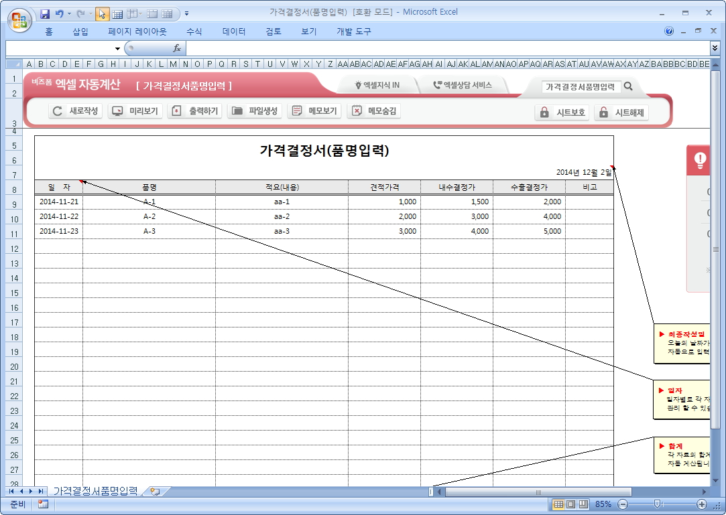The height and width of the screenshot is (515, 726).
Task: Click the Undo arrow icon
Action: pos(60,13)
